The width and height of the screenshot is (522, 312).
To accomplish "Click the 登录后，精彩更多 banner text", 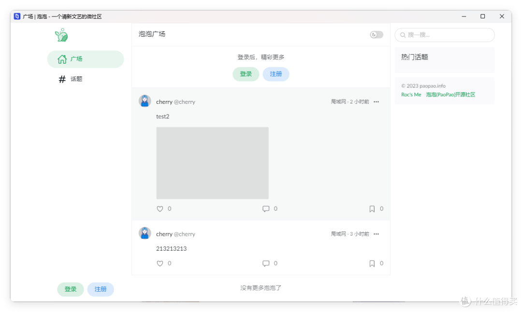I will 261,57.
